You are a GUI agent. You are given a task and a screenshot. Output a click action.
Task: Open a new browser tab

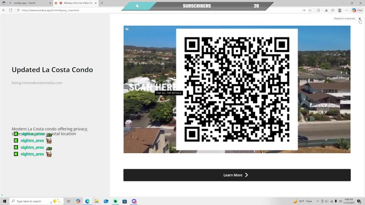pos(102,3)
